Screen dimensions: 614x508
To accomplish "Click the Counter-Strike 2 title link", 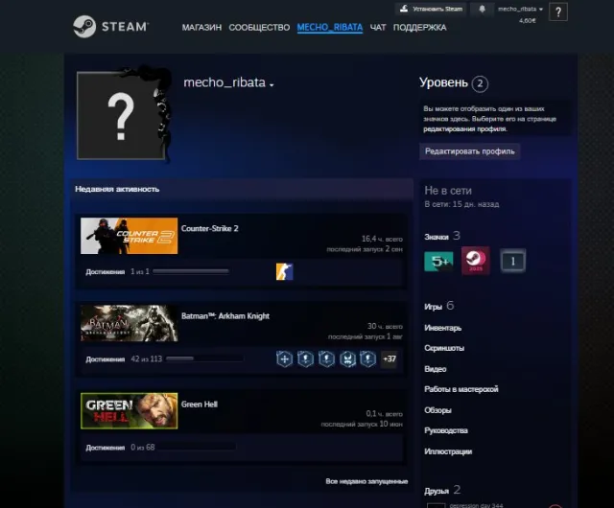I will (209, 228).
